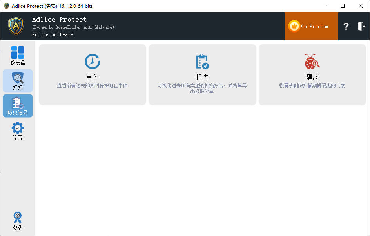The width and height of the screenshot is (370, 236).
Task: Open the 报告 reports card
Action: [x=203, y=75]
